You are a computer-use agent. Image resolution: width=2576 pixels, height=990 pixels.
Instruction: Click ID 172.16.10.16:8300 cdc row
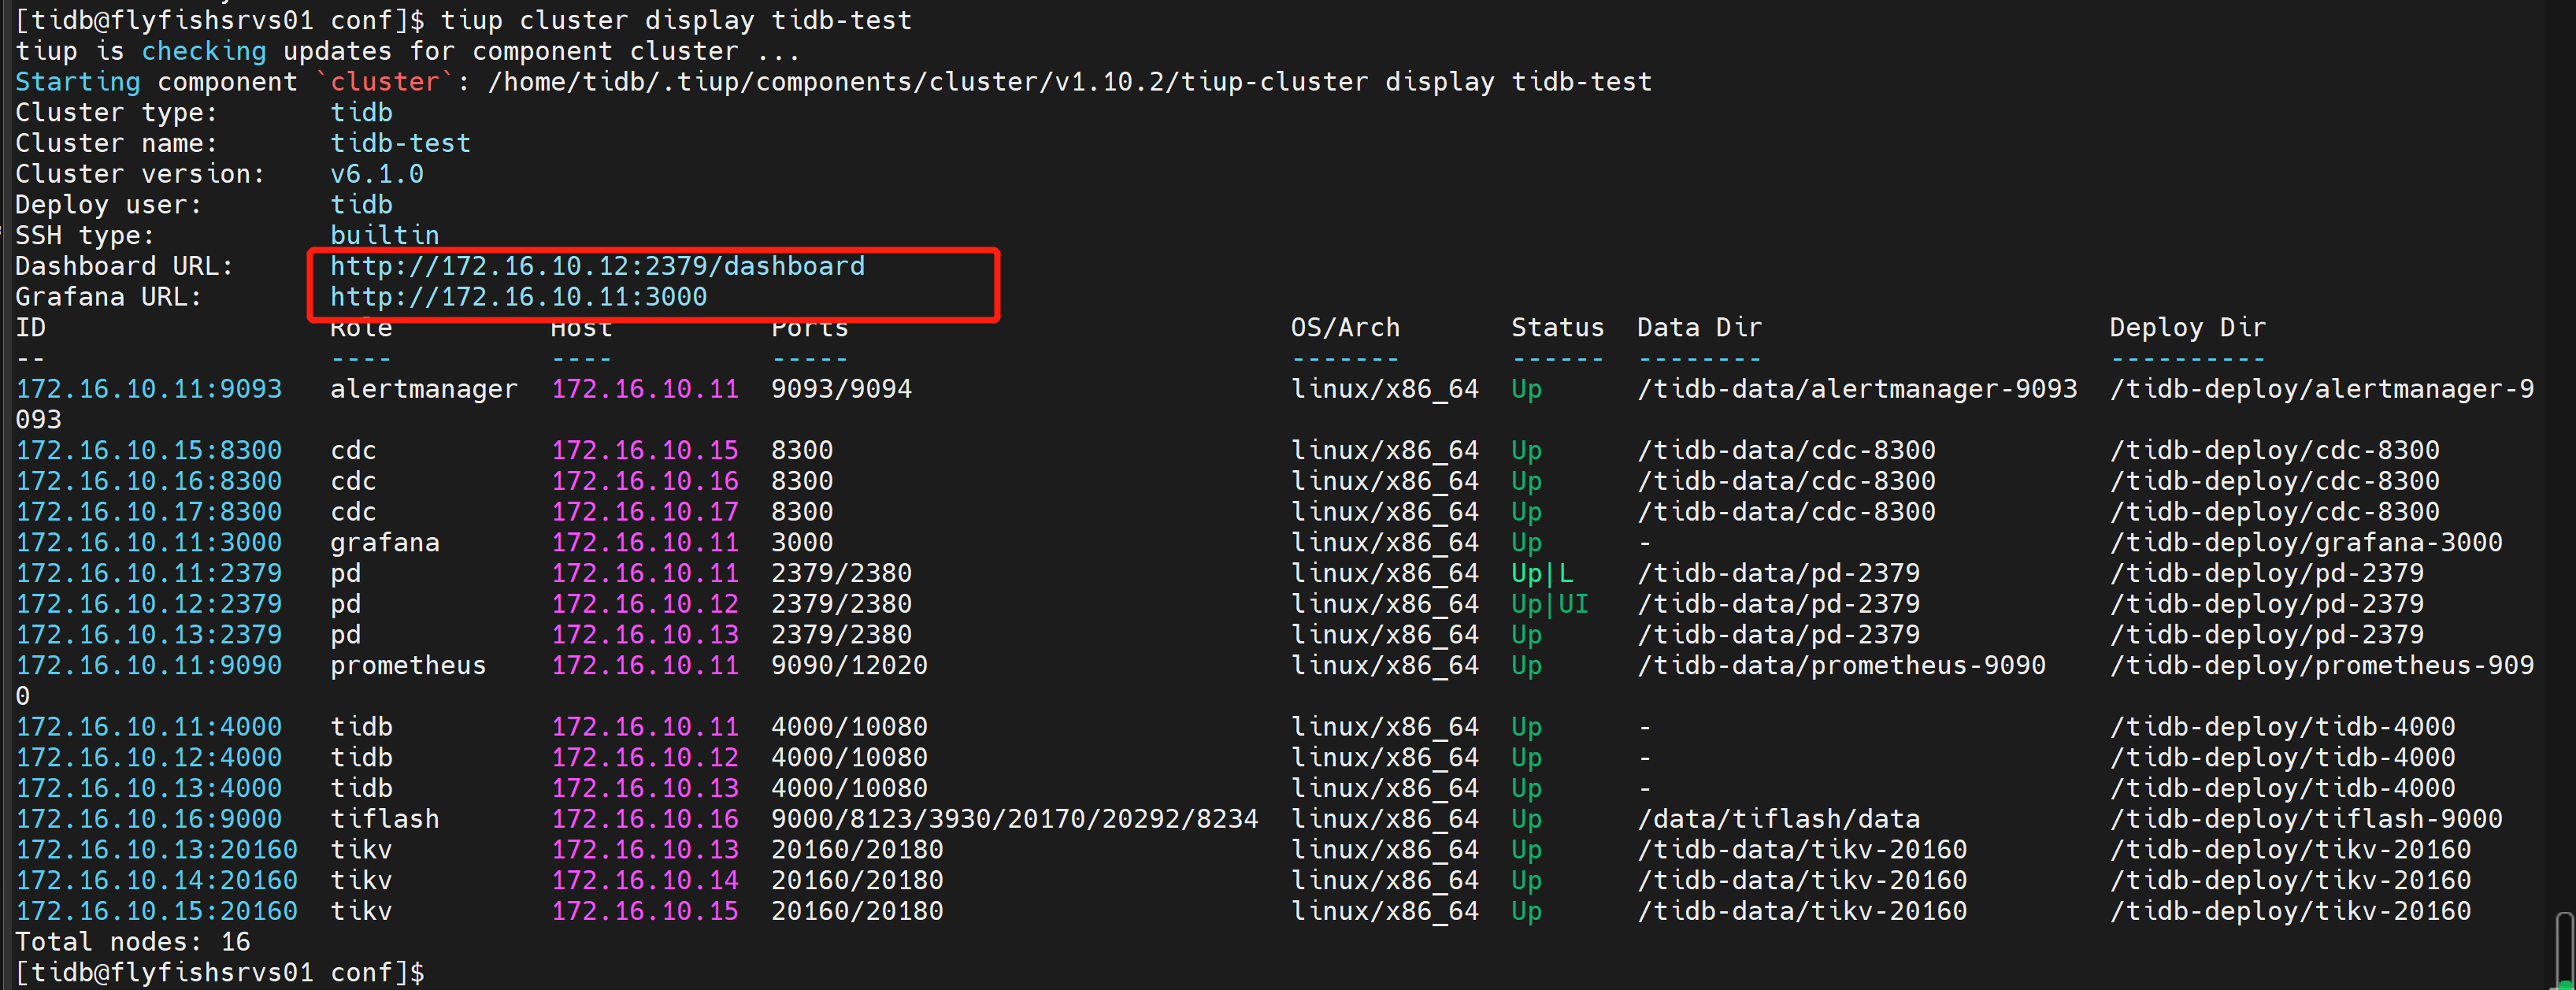pos(149,481)
